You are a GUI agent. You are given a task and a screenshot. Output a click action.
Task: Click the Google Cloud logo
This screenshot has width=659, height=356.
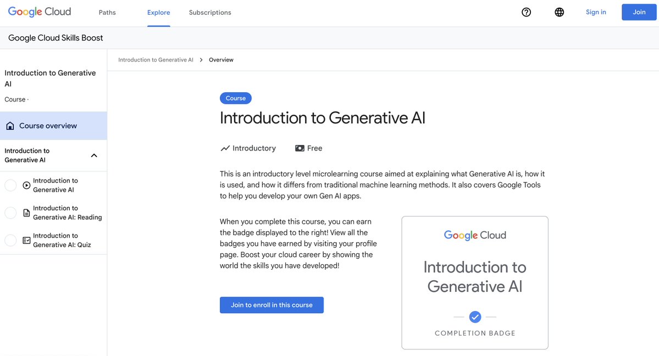click(x=40, y=12)
